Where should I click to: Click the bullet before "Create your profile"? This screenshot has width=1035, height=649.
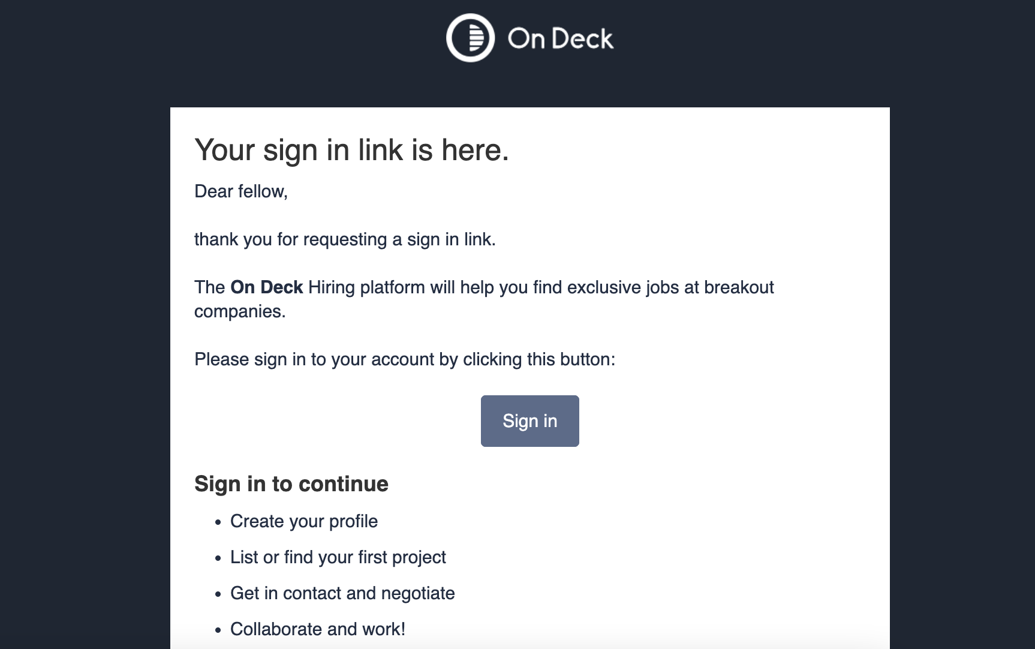coord(218,522)
